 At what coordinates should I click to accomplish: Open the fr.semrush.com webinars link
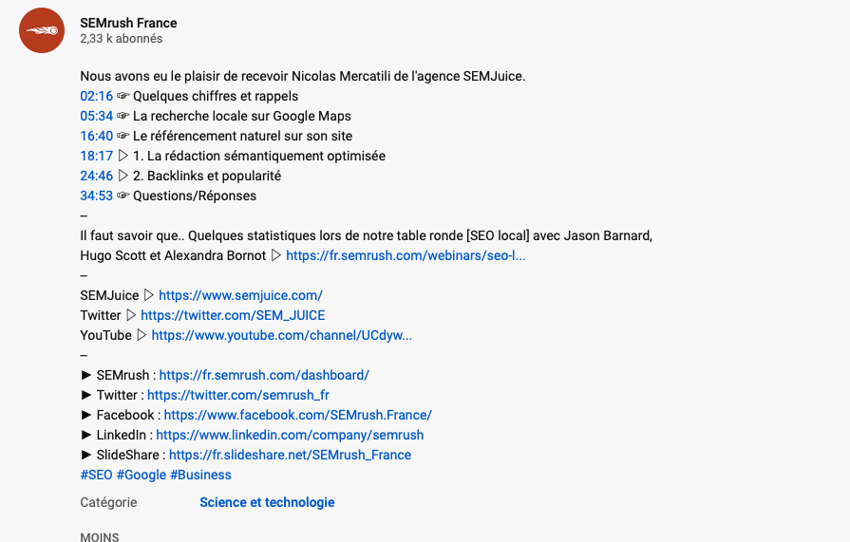(x=406, y=255)
